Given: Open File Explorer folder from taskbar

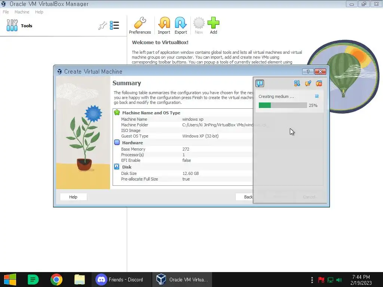Looking at the screenshot, I should coord(80,280).
